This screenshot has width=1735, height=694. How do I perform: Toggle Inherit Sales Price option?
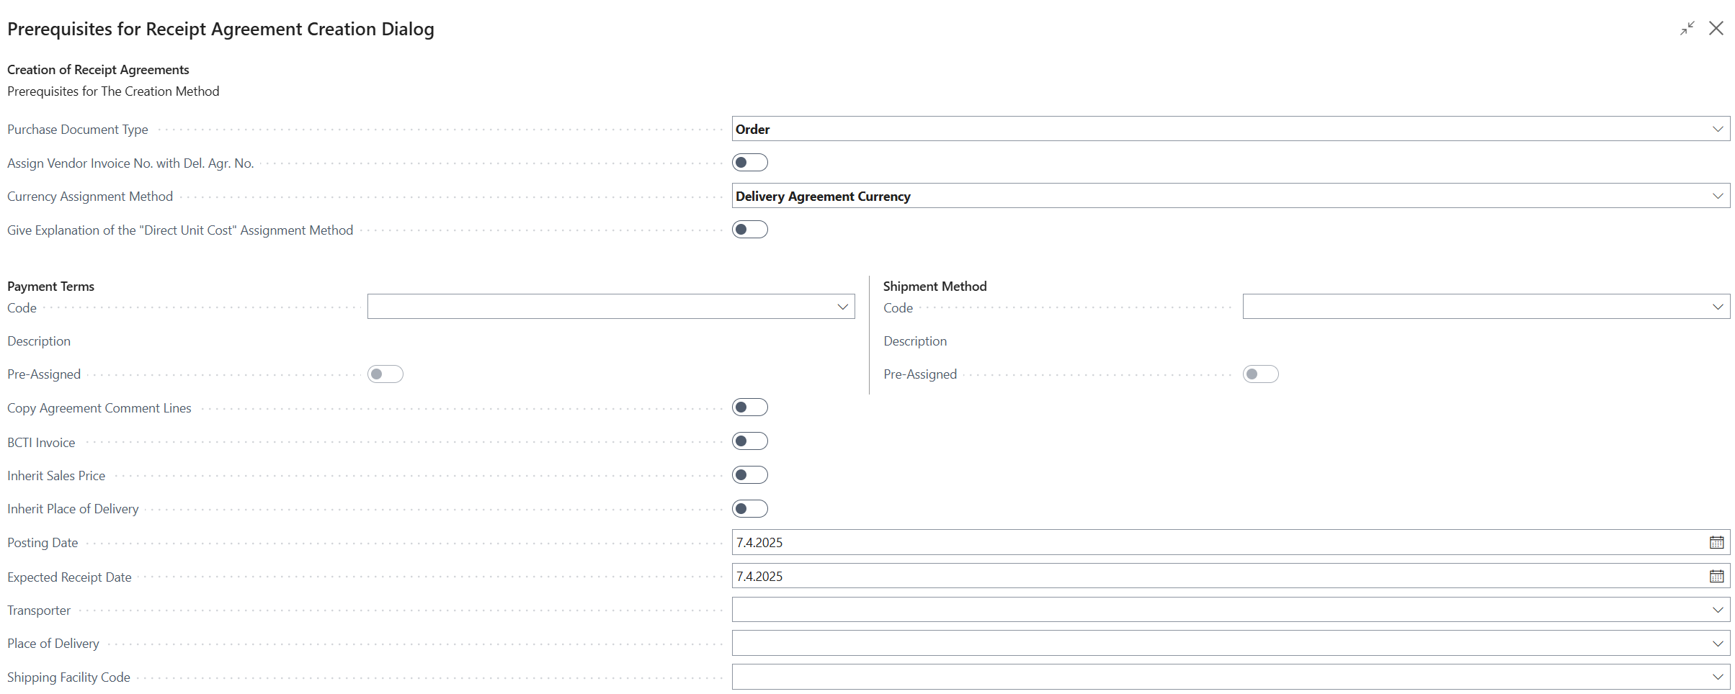[749, 475]
